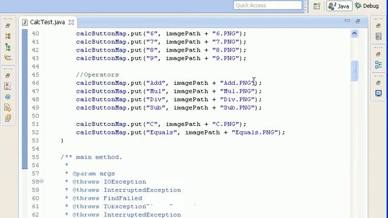Click the "Add" key string on line 46
Viewport: 388px width, 218px height.
click(155, 83)
